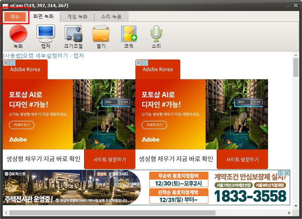Click the vertical scrollbar down arrow
302x219 pixels.
[296, 206]
